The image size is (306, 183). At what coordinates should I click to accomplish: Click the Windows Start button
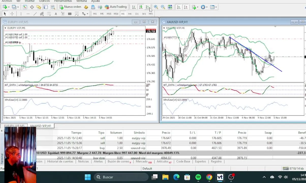87,177
